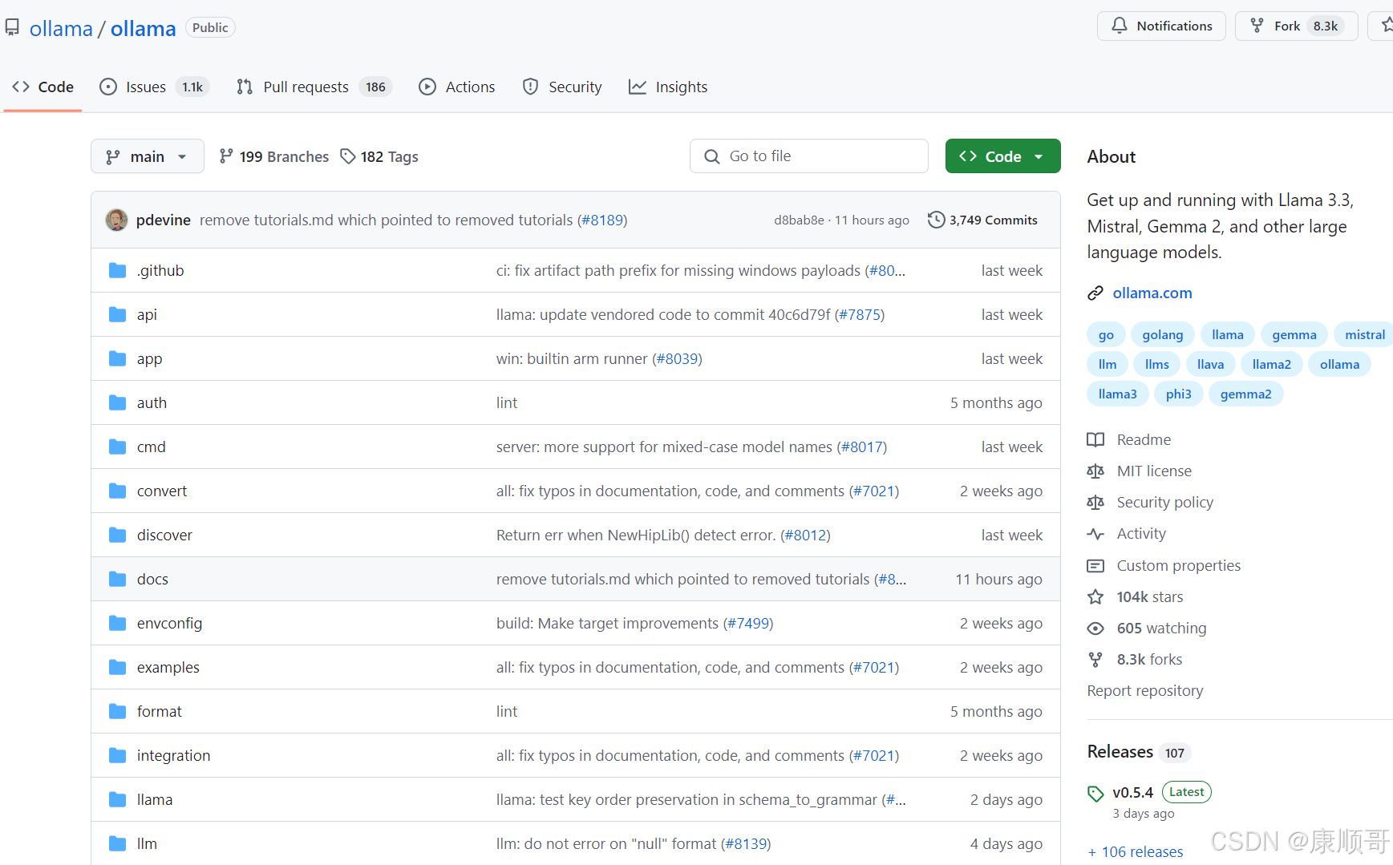Image resolution: width=1393 pixels, height=865 pixels.
Task: Click the folder icon for llm
Action: pyautogui.click(x=117, y=843)
